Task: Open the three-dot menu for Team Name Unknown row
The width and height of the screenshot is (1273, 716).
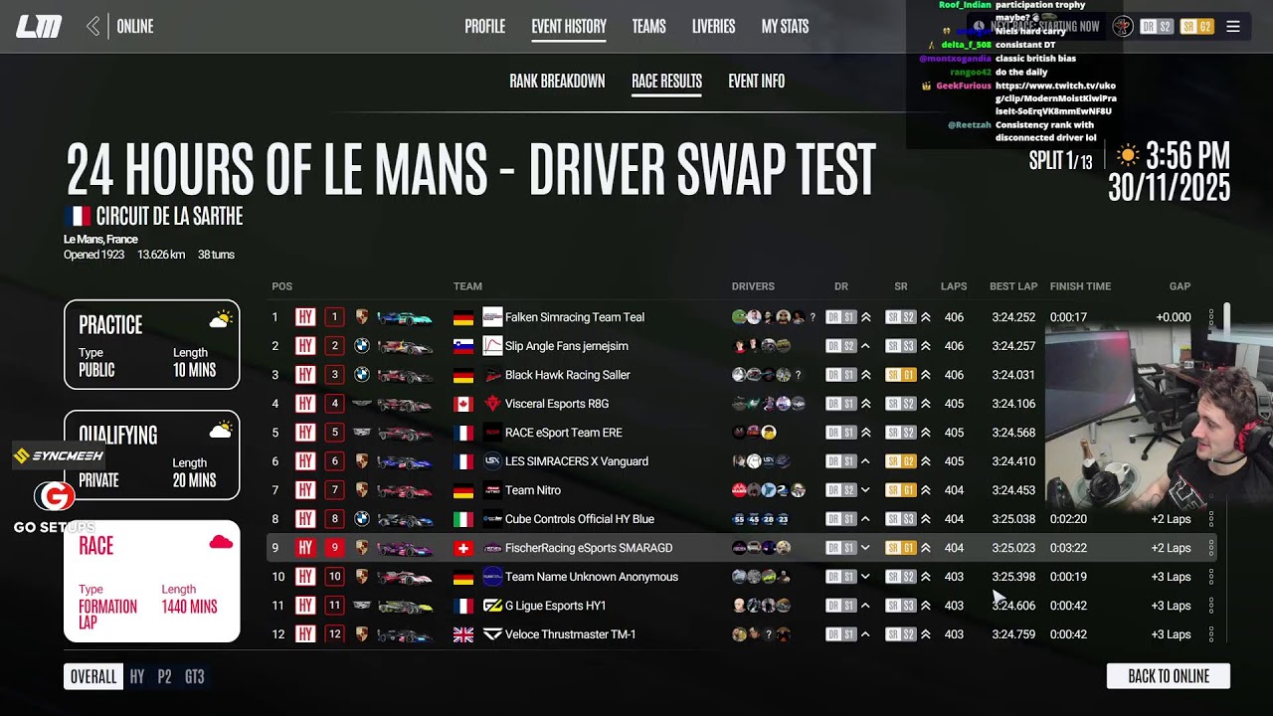Action: click(1210, 577)
